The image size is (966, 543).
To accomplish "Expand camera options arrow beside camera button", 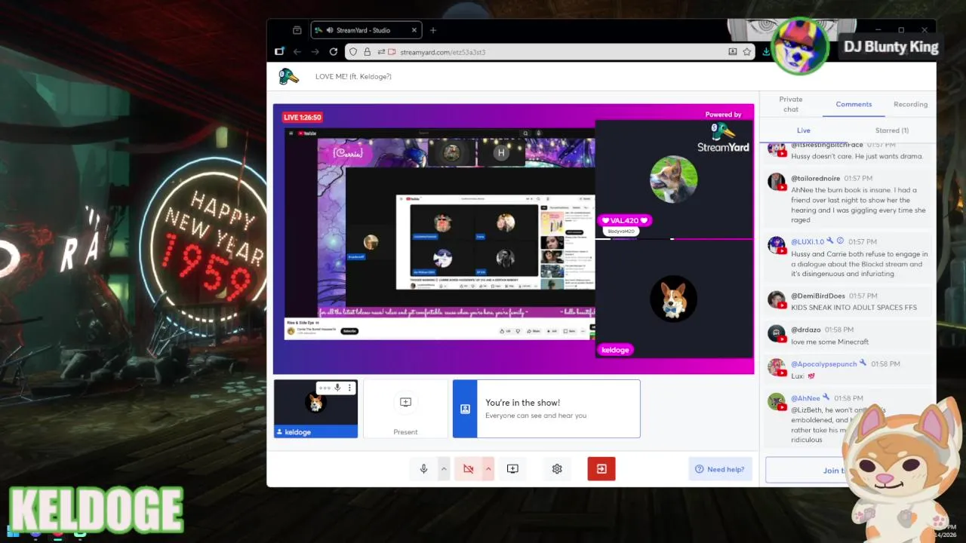I will click(x=488, y=469).
